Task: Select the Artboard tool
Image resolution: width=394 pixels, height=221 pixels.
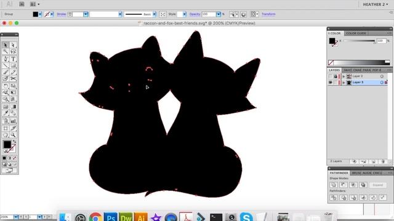Action: coord(6,128)
